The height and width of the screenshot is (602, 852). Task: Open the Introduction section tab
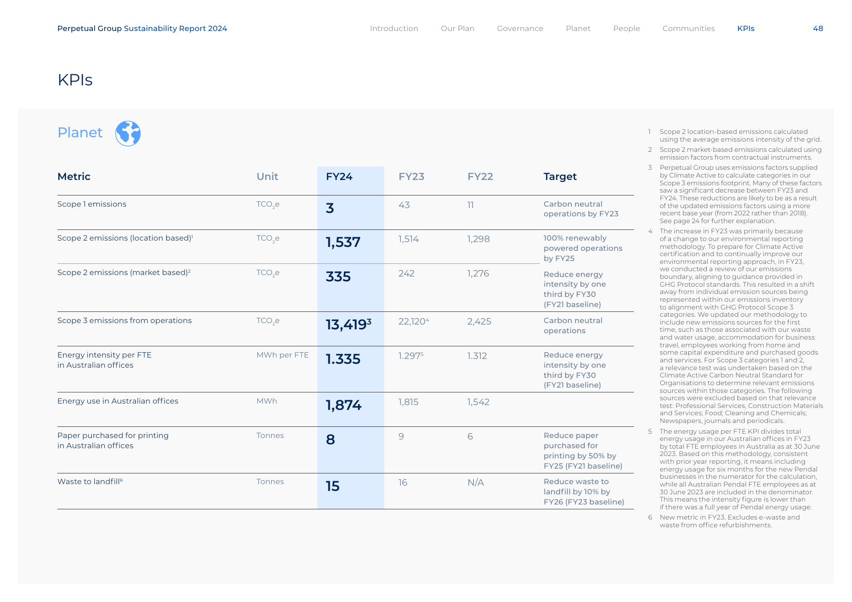point(394,29)
